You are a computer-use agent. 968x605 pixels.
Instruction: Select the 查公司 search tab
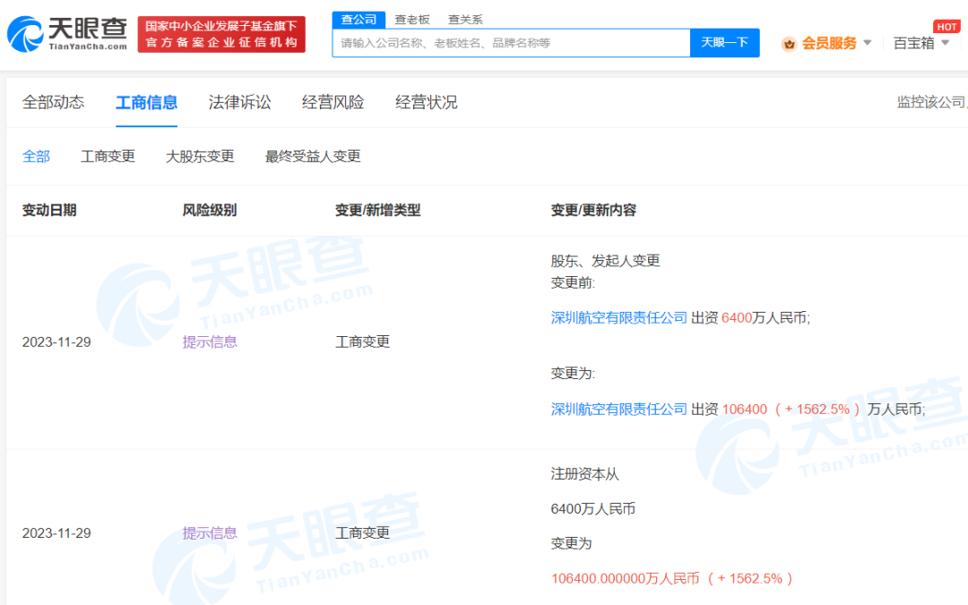(359, 20)
